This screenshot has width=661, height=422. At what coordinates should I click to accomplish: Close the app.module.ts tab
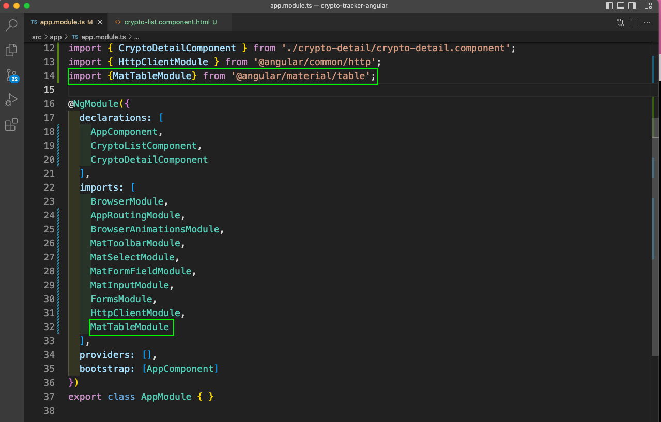100,22
